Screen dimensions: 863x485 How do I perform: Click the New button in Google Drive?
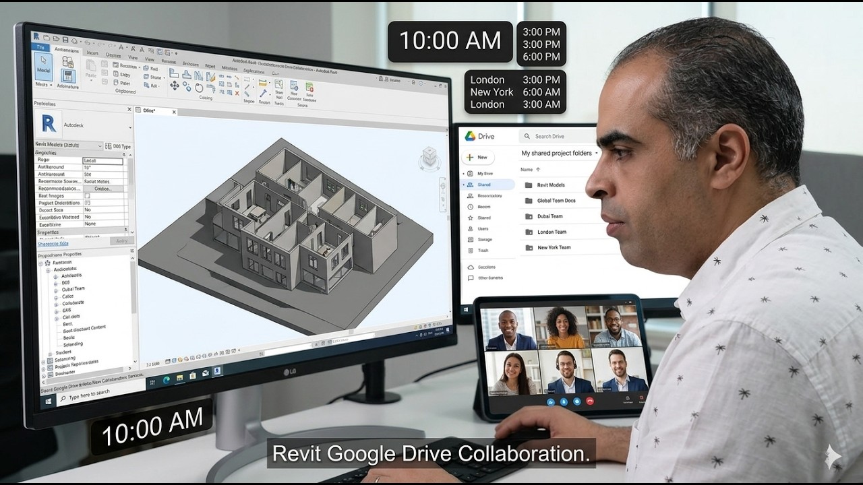point(478,157)
